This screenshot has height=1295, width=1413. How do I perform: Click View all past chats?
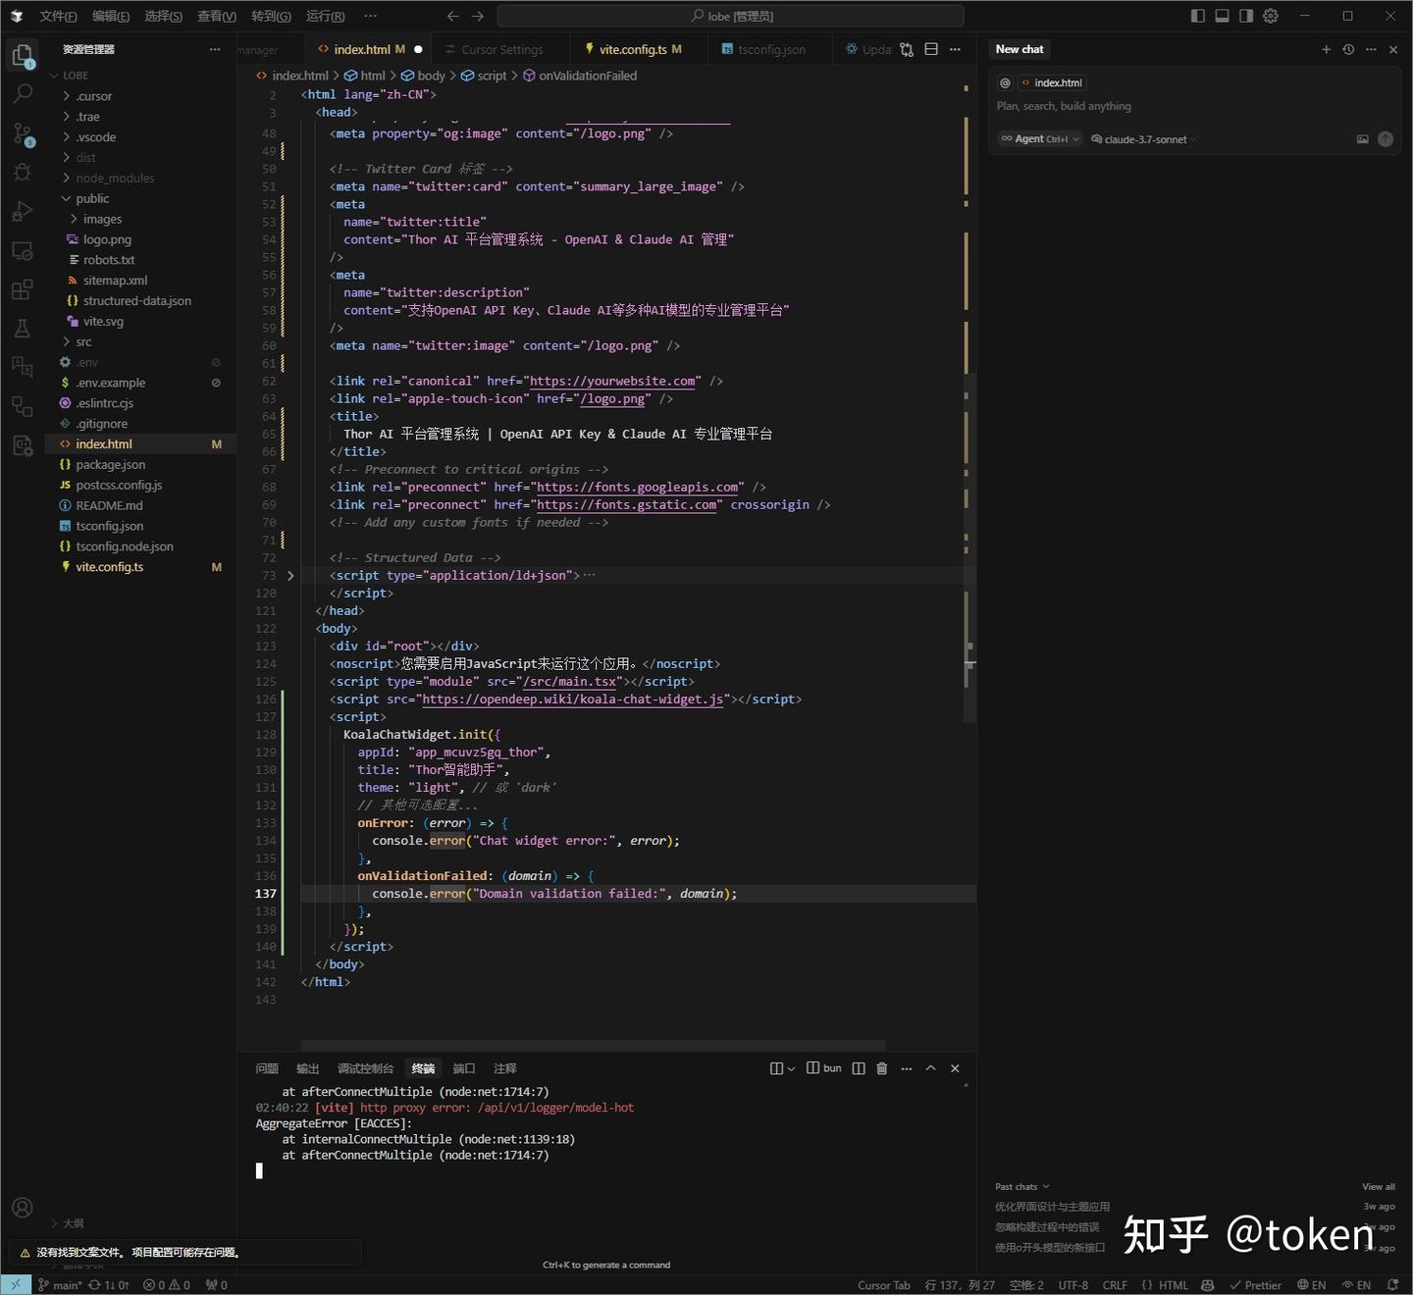click(x=1378, y=1187)
